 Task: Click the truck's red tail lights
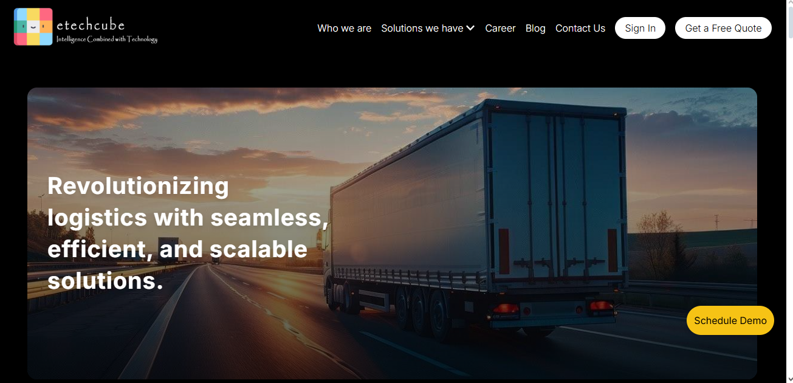coord(506,308)
